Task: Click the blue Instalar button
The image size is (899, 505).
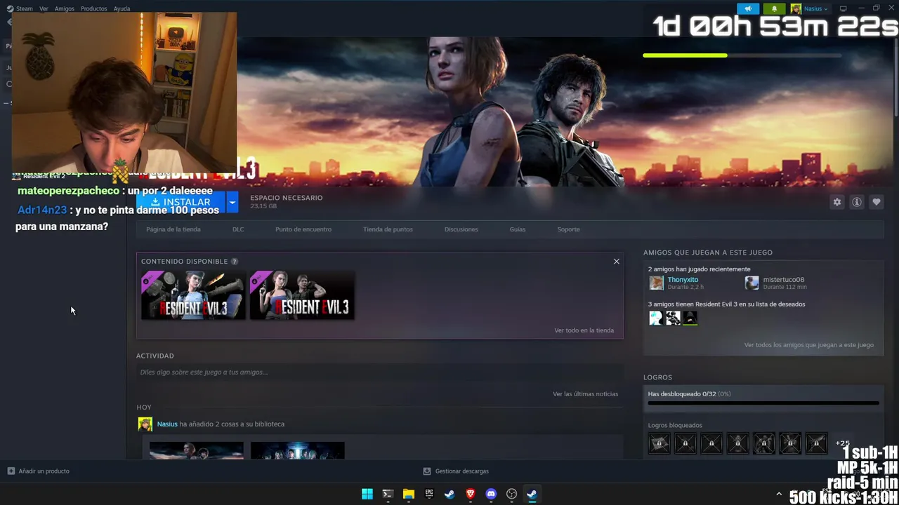Action: [x=181, y=202]
